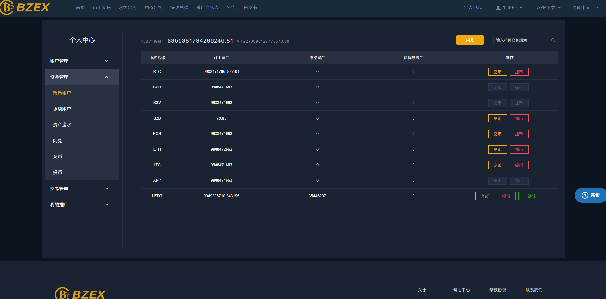Select 永续账户 in the sidebar

pyautogui.click(x=62, y=109)
